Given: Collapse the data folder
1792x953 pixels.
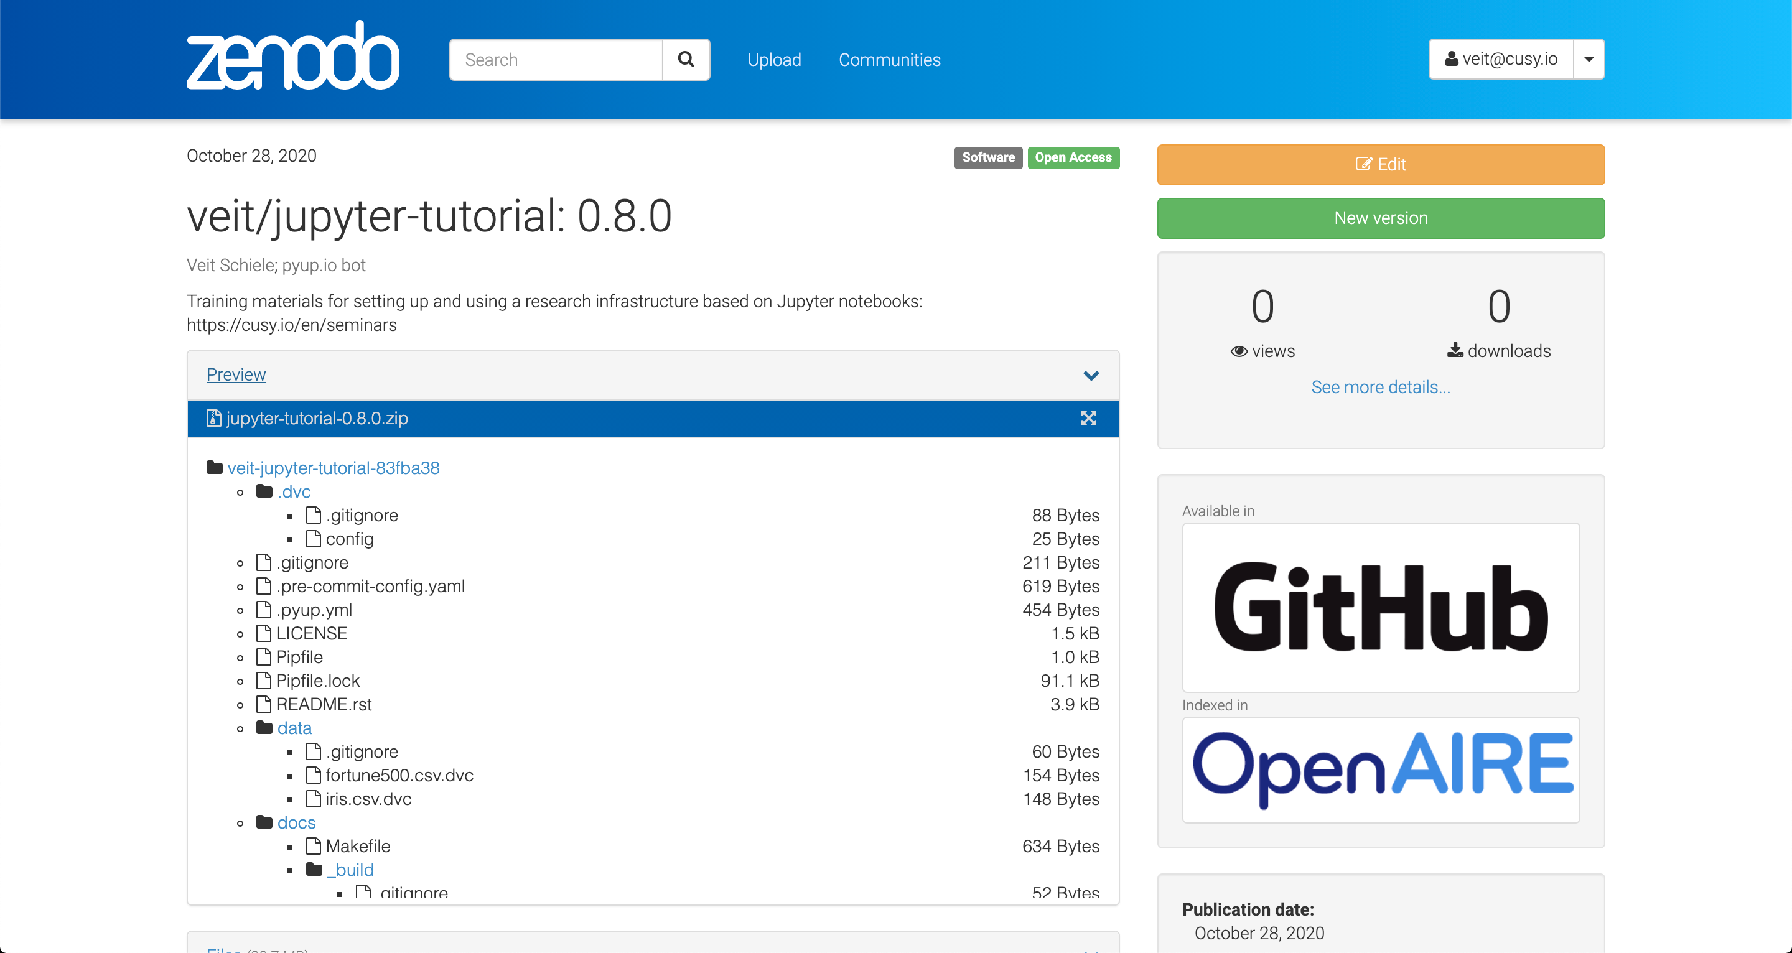Looking at the screenshot, I should pyautogui.click(x=294, y=728).
